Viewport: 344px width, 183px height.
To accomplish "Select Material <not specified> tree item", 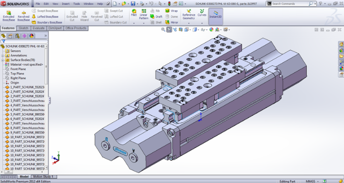I will click(26, 64).
